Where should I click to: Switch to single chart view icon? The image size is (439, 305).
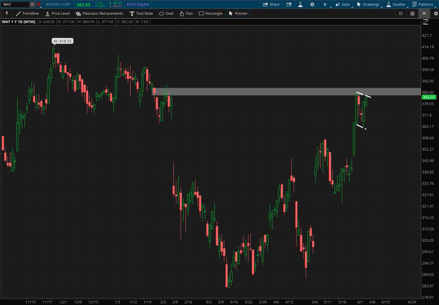pos(401,14)
